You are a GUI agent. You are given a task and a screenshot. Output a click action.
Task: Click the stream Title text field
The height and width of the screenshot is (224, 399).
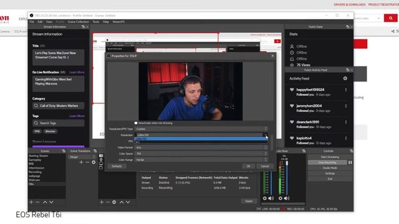click(x=58, y=57)
